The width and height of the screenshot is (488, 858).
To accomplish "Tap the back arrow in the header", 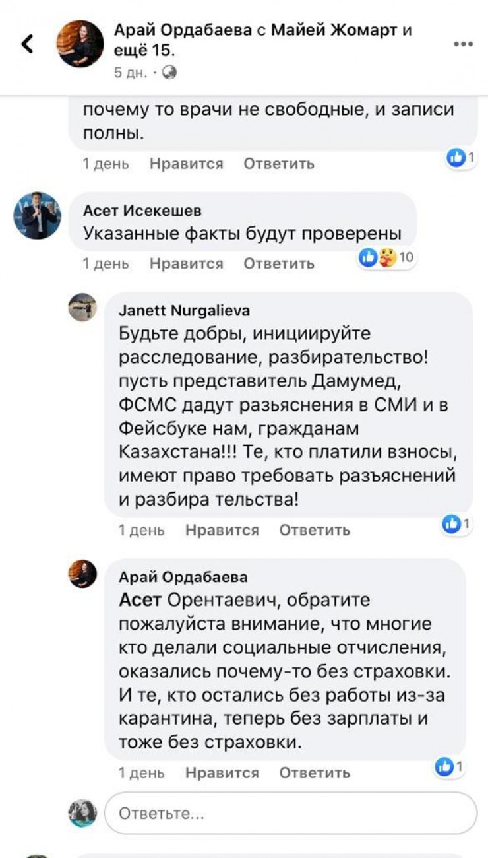I will tap(28, 44).
